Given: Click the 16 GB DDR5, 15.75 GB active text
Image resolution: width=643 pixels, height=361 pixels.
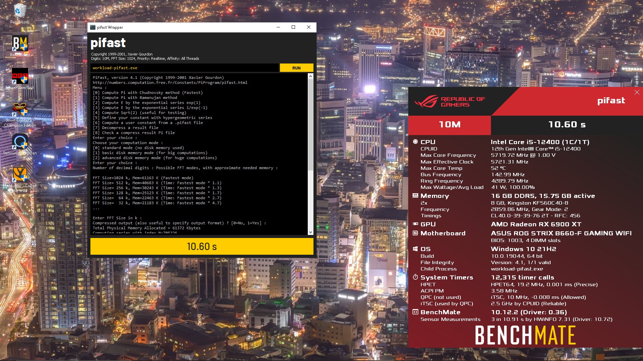Looking at the screenshot, I should (543, 196).
